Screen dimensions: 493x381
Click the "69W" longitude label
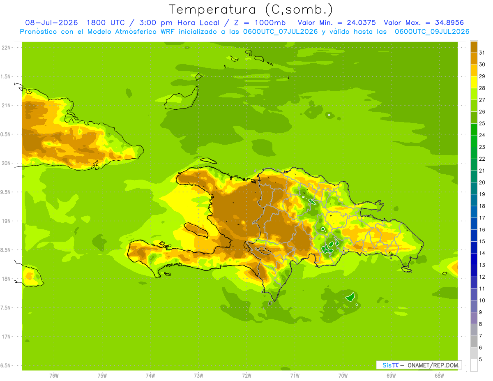(391, 376)
